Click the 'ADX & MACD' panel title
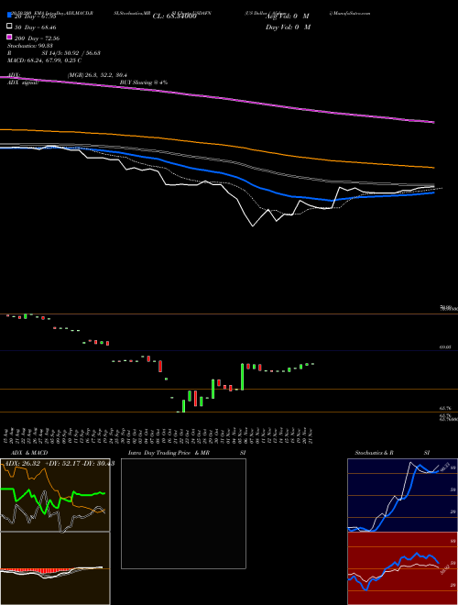458x605 pixels. [29, 453]
